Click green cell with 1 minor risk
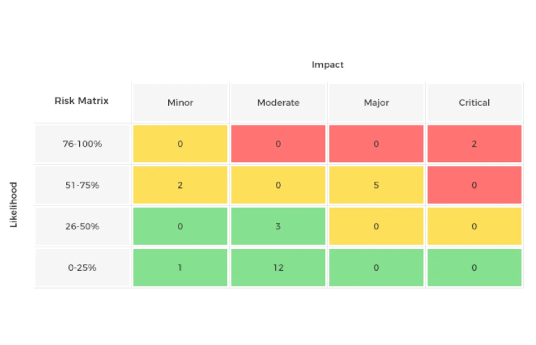 point(180,268)
